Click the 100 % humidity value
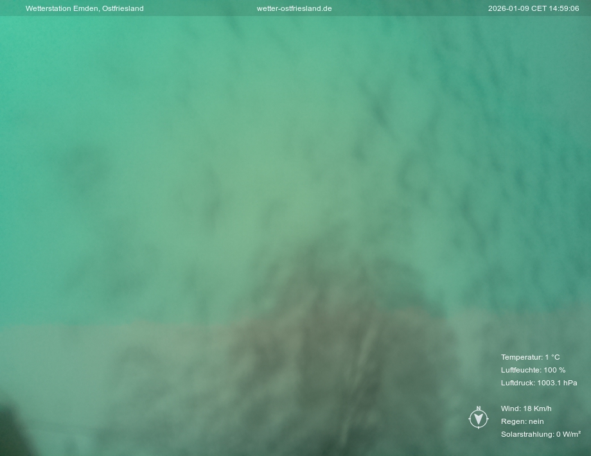The width and height of the screenshot is (591, 456). click(554, 370)
